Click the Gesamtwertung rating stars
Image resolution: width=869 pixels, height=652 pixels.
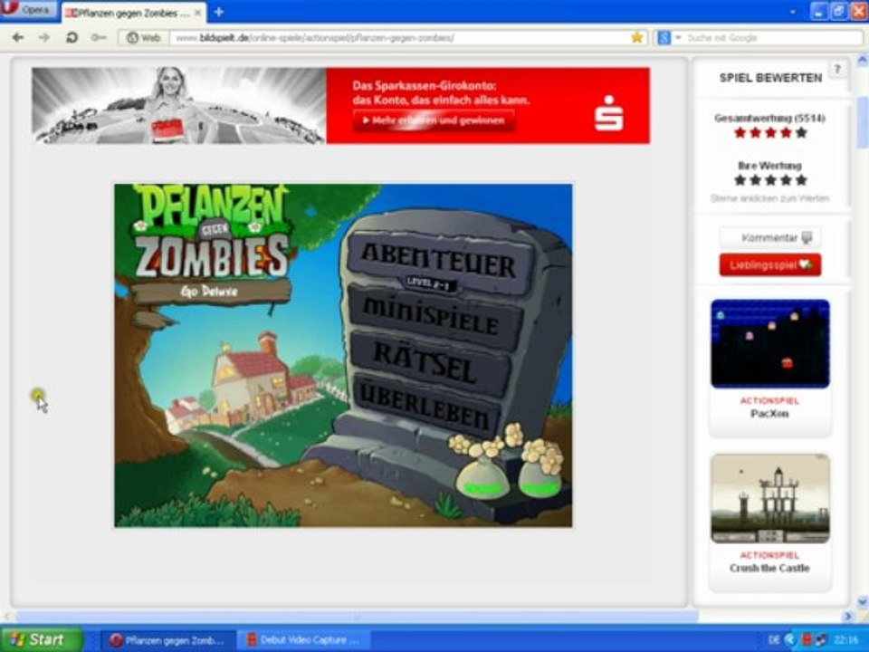[770, 132]
